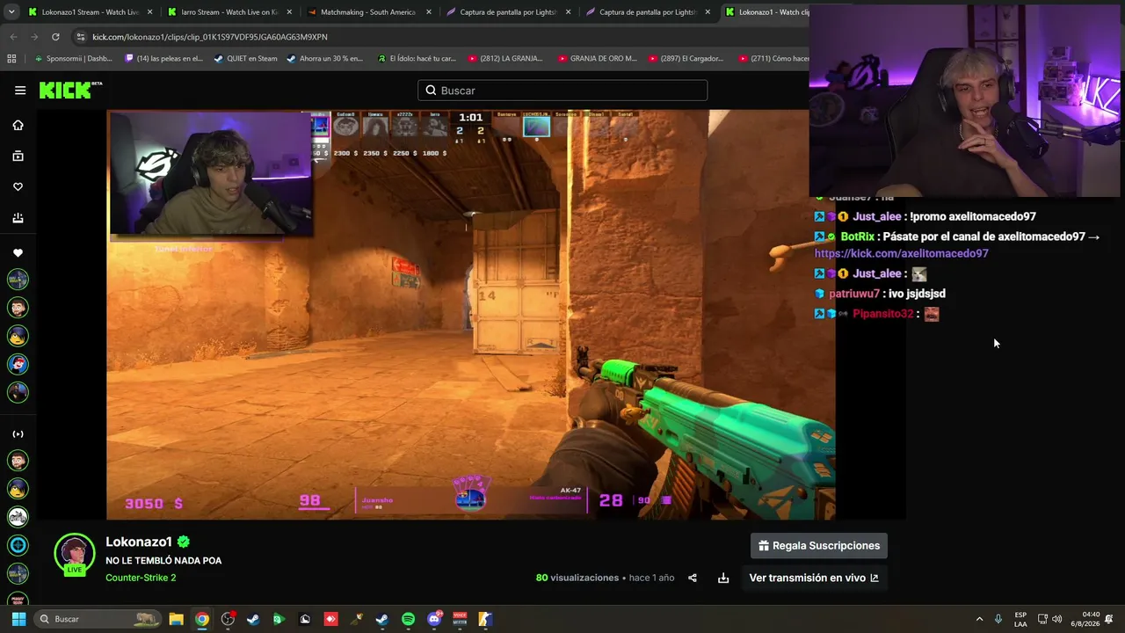1125x633 pixels.
Task: Click the Kick 'Buscar' search field
Action: pyautogui.click(x=562, y=91)
